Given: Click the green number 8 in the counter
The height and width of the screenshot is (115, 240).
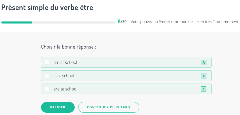Looking at the screenshot, I should (119, 22).
